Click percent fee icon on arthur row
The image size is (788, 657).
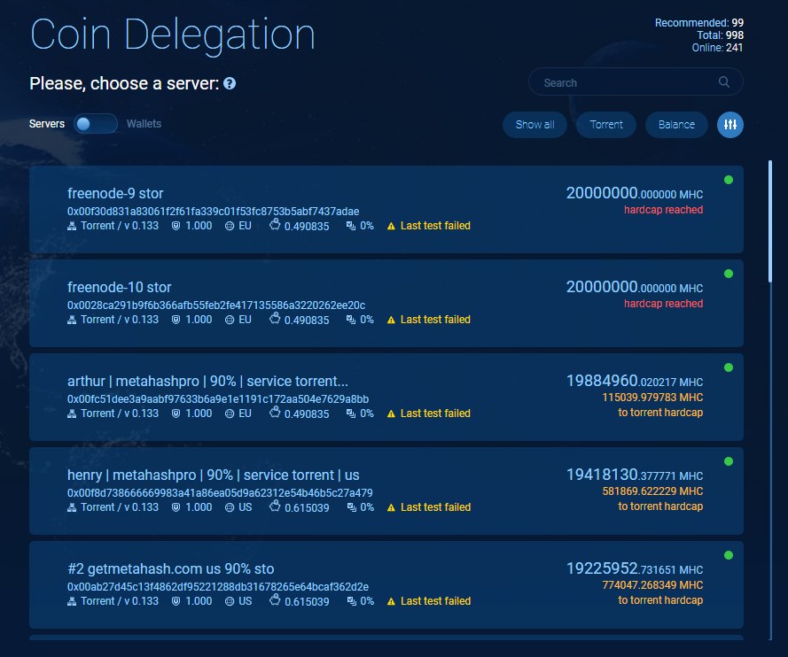point(351,414)
